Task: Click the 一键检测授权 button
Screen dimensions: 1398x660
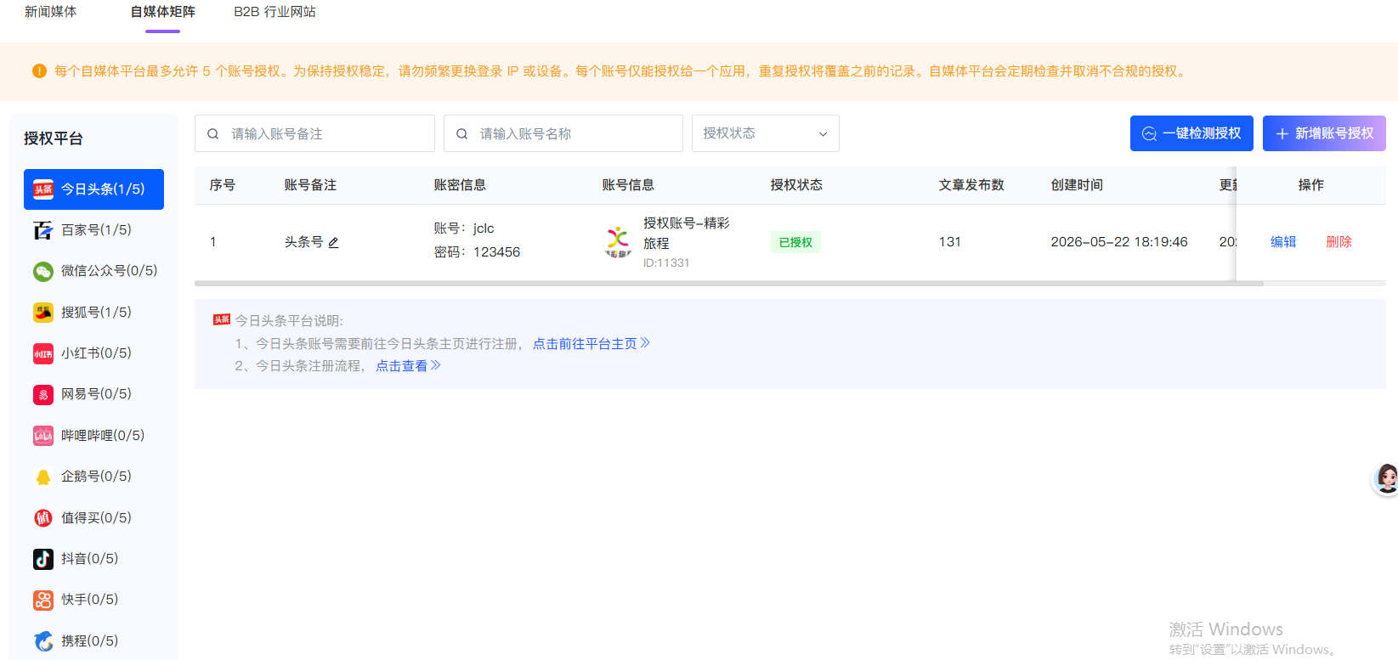Action: pos(1191,133)
